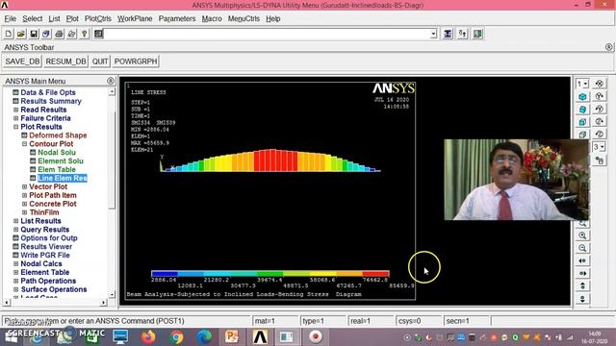Select the front view cube icon
This screenshot has height=346, width=616.
pyautogui.click(x=582, y=122)
